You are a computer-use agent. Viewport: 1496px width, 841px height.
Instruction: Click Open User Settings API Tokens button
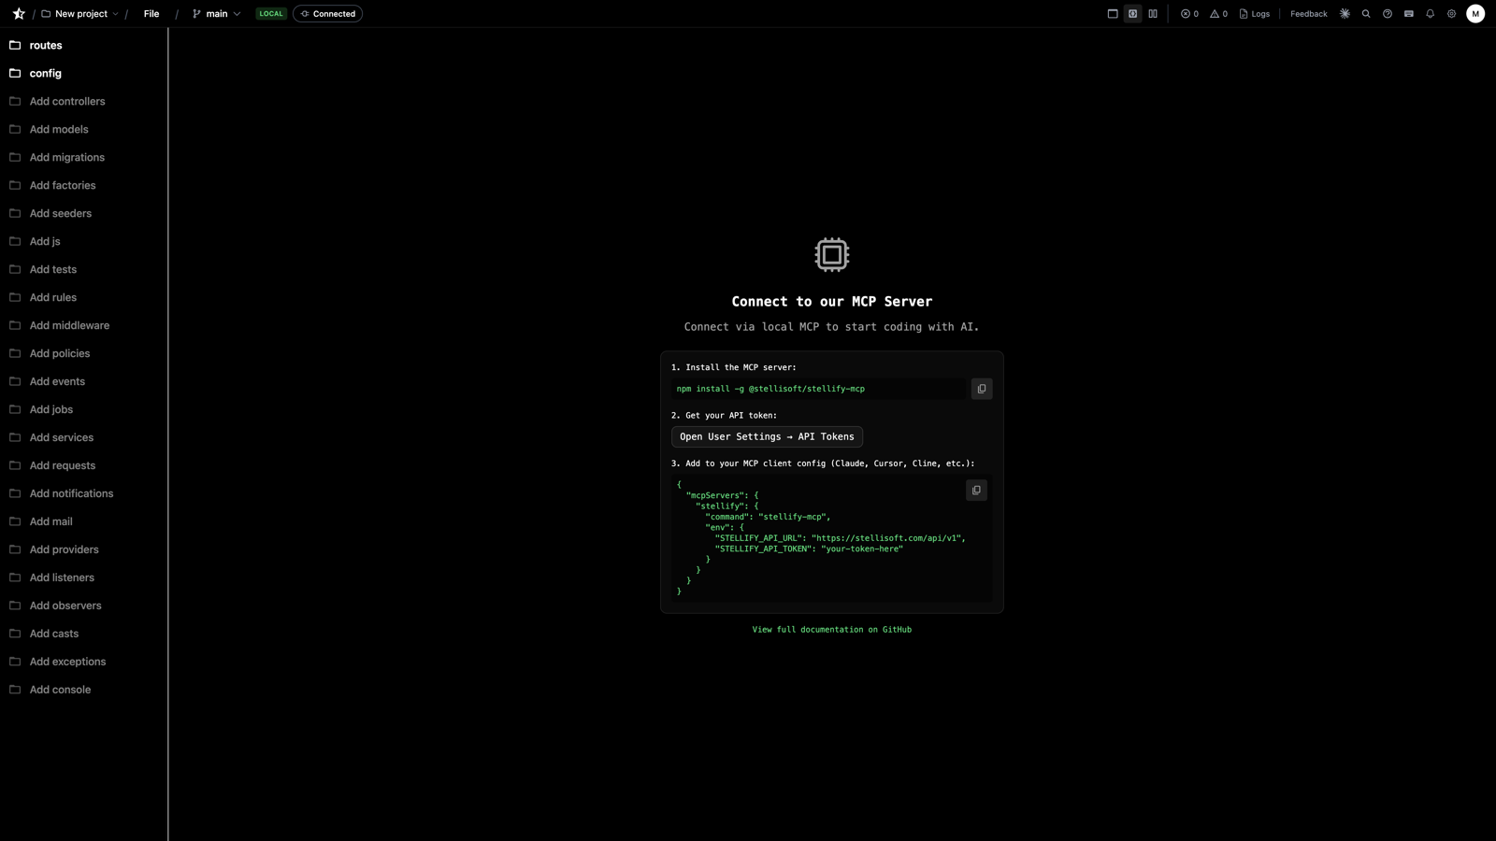pos(767,436)
